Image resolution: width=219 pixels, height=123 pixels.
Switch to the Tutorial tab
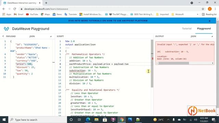click(x=187, y=28)
